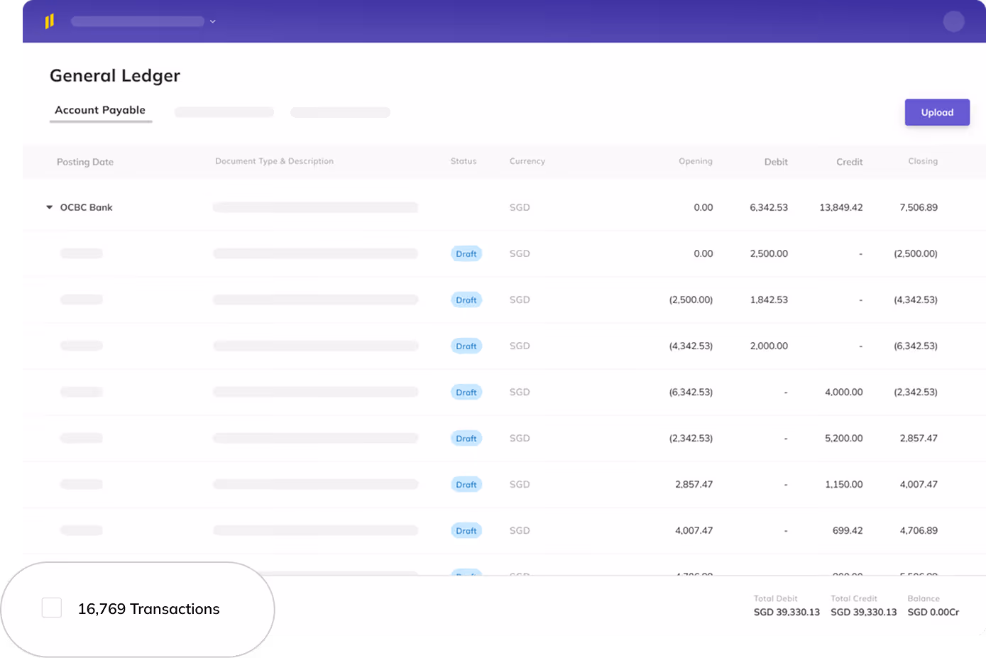Click the Draft badge on the 1,842.53 debit row

(x=466, y=300)
